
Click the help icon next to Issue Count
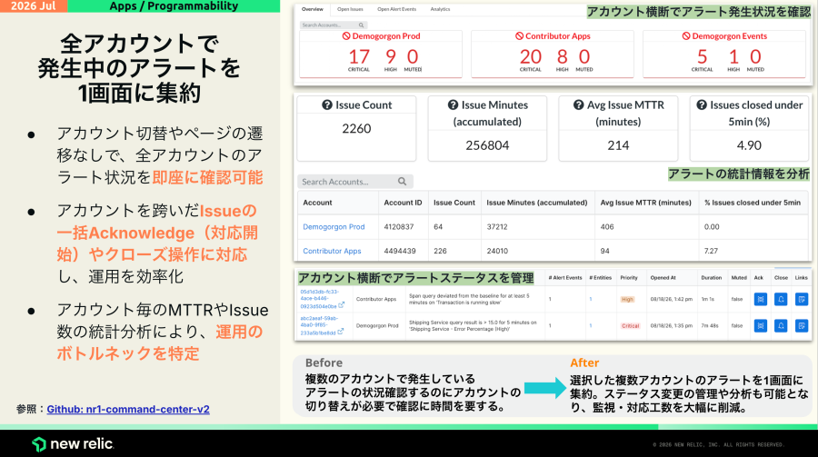[x=327, y=104]
